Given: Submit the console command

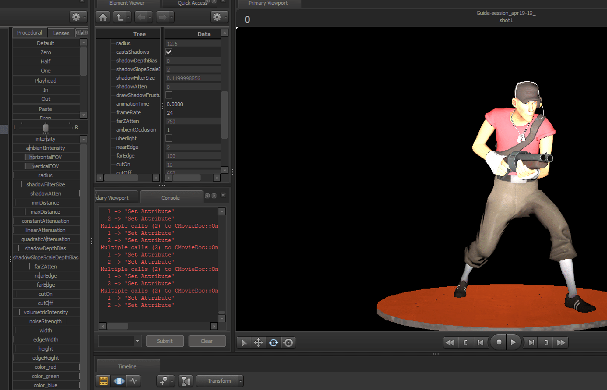Looking at the screenshot, I should tap(165, 341).
